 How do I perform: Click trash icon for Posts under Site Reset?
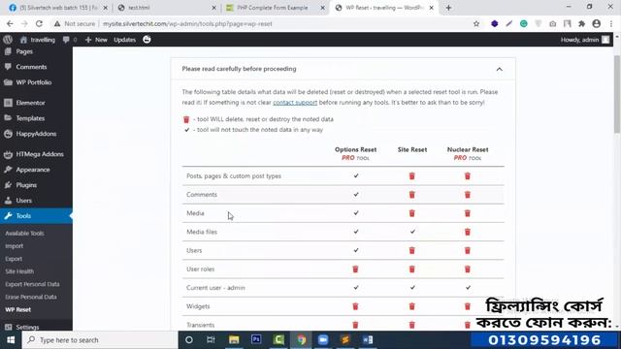pos(411,176)
